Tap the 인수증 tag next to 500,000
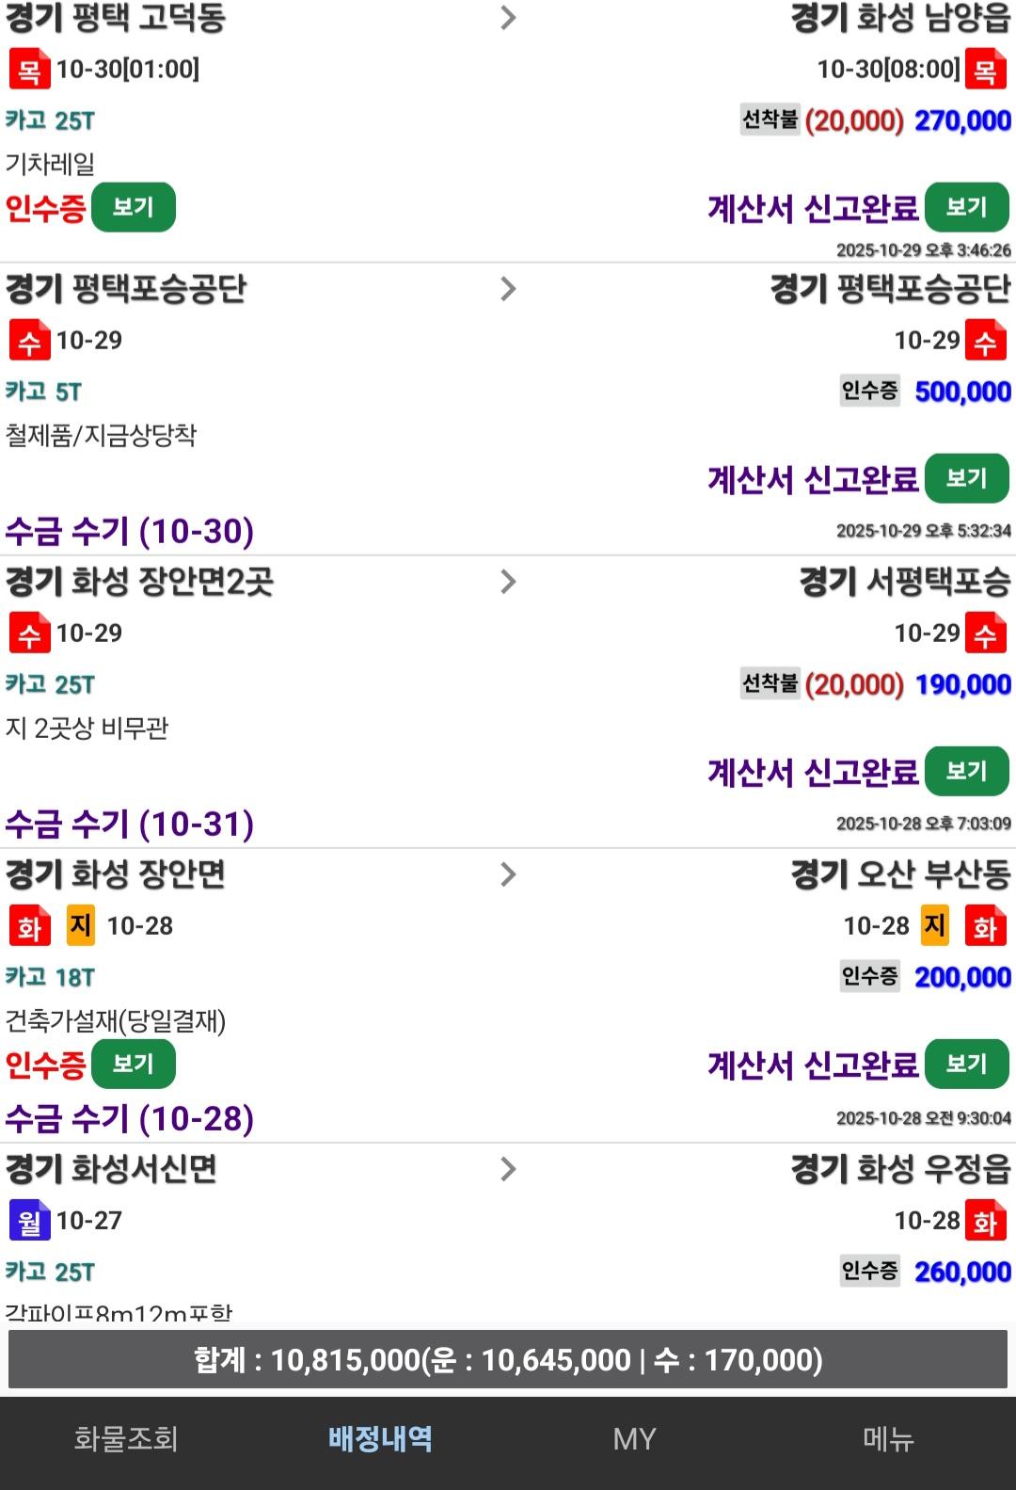Image resolution: width=1016 pixels, height=1490 pixels. coord(869,391)
